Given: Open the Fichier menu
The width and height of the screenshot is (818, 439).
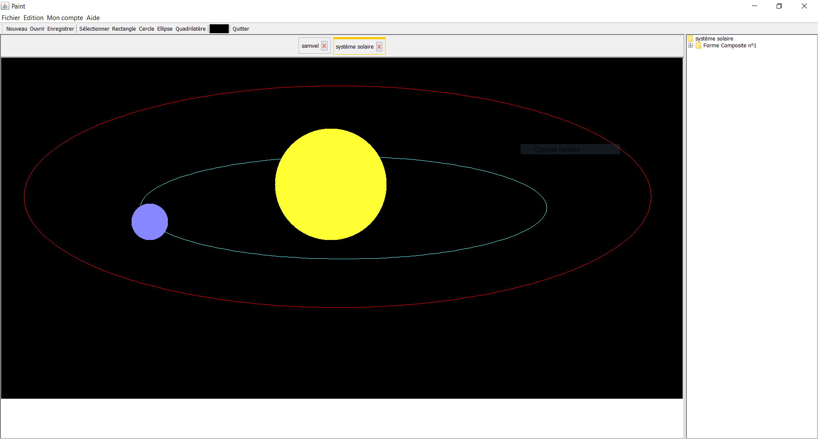Looking at the screenshot, I should pos(11,18).
